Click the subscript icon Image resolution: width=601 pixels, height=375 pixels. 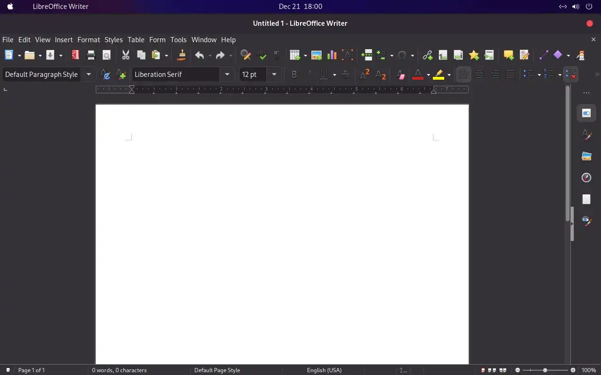tap(381, 75)
